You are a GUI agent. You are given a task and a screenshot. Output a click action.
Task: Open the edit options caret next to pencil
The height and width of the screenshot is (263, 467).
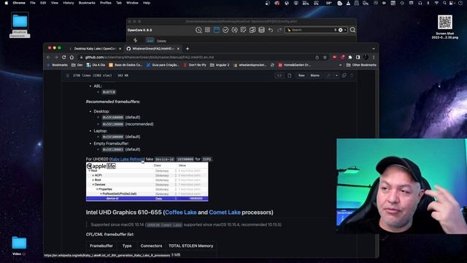coord(336,75)
